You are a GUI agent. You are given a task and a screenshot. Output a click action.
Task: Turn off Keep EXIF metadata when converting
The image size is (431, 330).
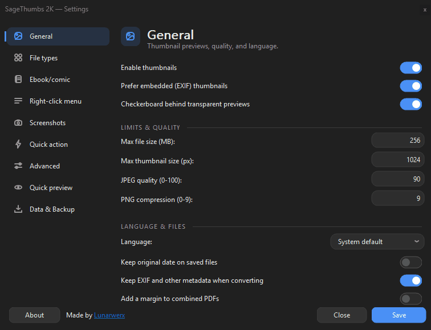(410, 280)
